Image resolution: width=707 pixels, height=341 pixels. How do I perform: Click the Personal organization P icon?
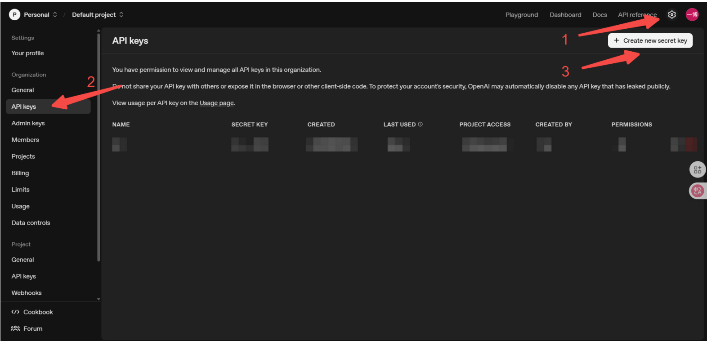tap(14, 15)
